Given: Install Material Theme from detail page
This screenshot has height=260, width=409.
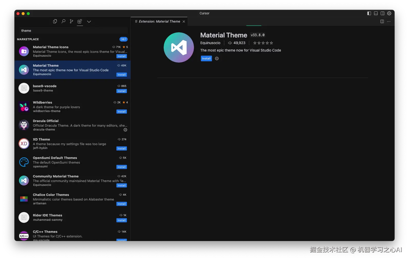Looking at the screenshot, I should click(206, 58).
